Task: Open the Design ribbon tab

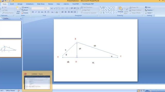Action: (20, 4)
